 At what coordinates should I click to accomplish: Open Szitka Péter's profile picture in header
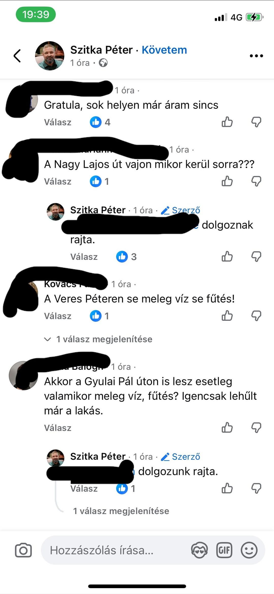point(50,56)
